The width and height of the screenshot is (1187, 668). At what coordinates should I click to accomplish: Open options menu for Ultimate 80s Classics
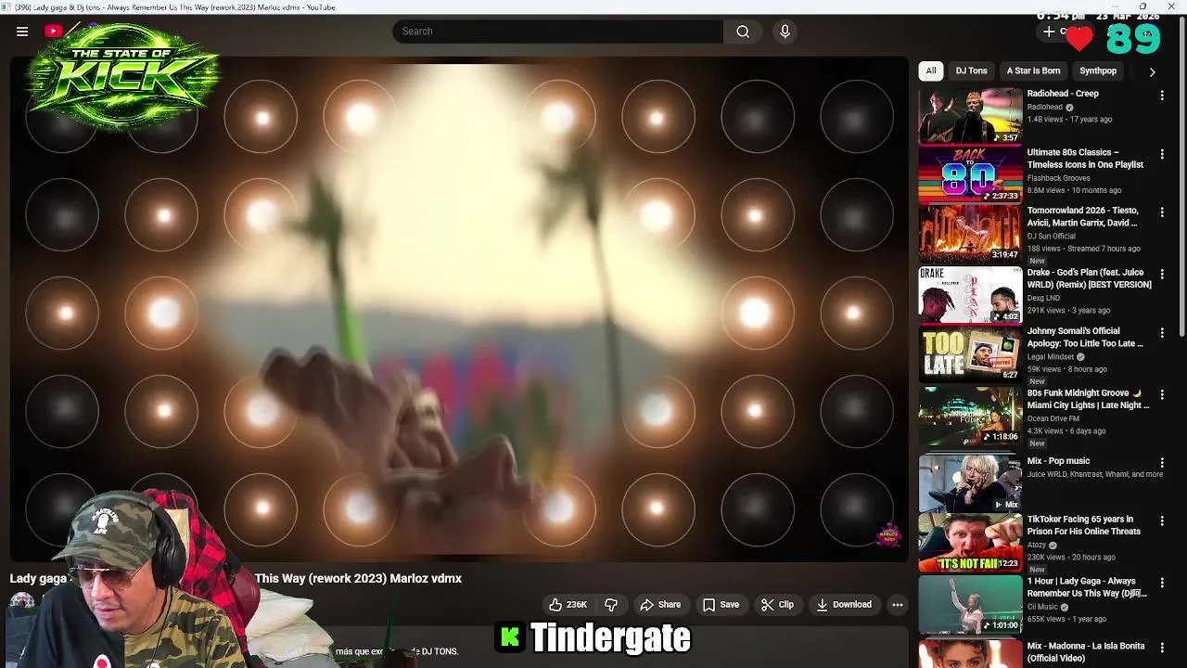tap(1162, 154)
